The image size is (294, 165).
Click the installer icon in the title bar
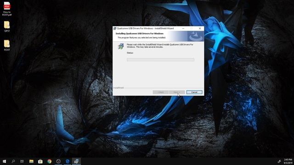coord(115,28)
